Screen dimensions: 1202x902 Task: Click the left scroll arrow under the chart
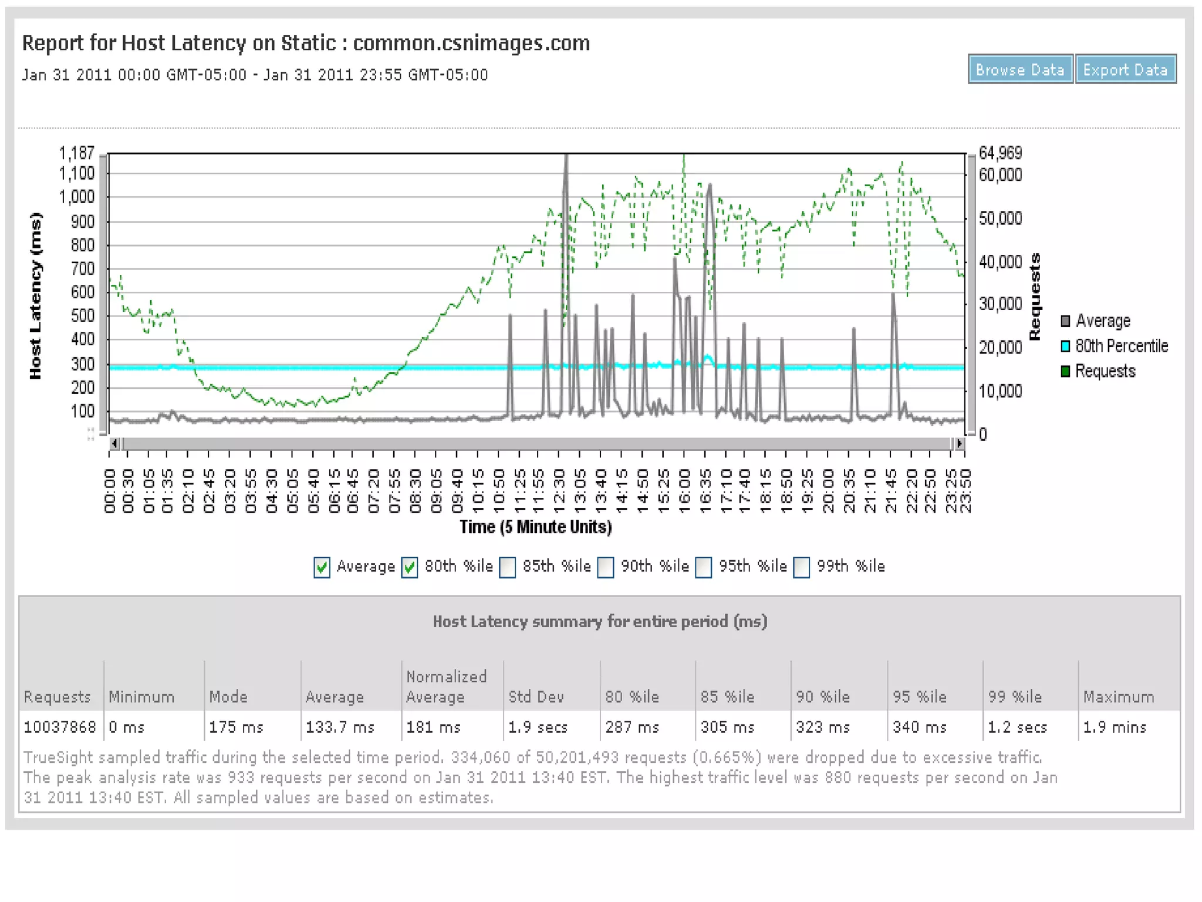tap(114, 444)
